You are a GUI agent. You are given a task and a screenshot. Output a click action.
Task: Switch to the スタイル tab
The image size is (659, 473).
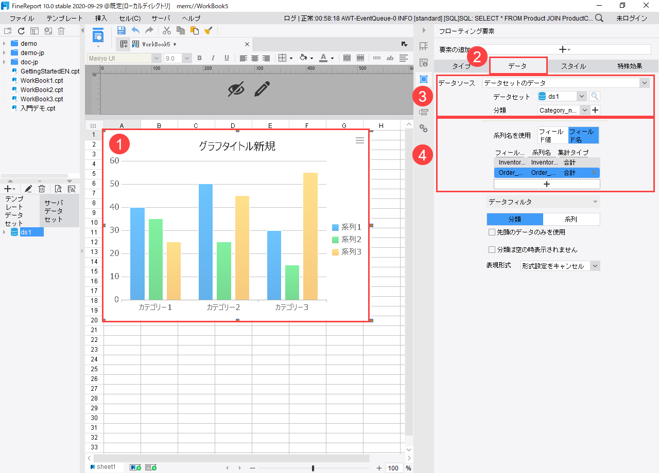coord(573,66)
